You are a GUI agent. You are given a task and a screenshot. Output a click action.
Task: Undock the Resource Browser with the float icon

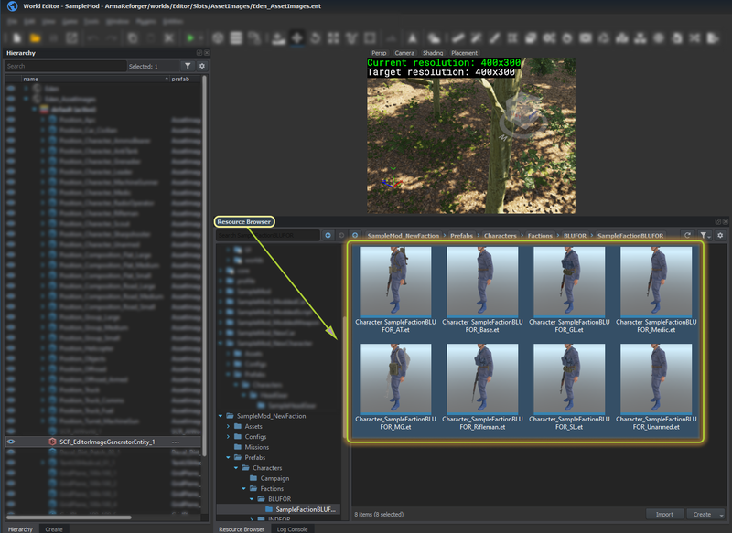(x=718, y=221)
